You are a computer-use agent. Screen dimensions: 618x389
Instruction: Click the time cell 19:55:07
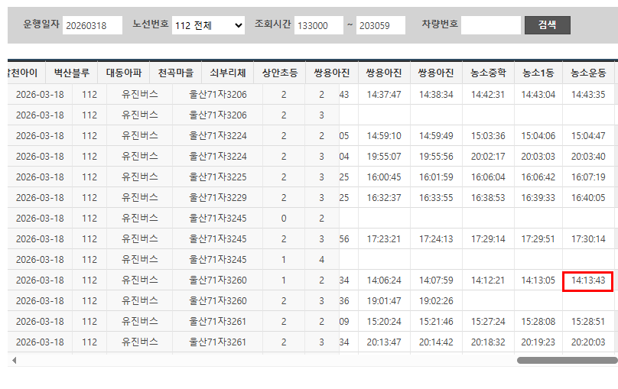click(x=384, y=157)
